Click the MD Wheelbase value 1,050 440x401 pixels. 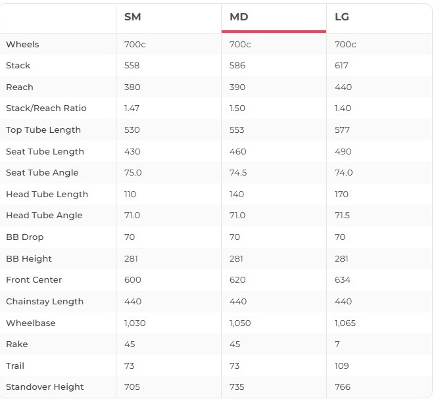tap(240, 323)
